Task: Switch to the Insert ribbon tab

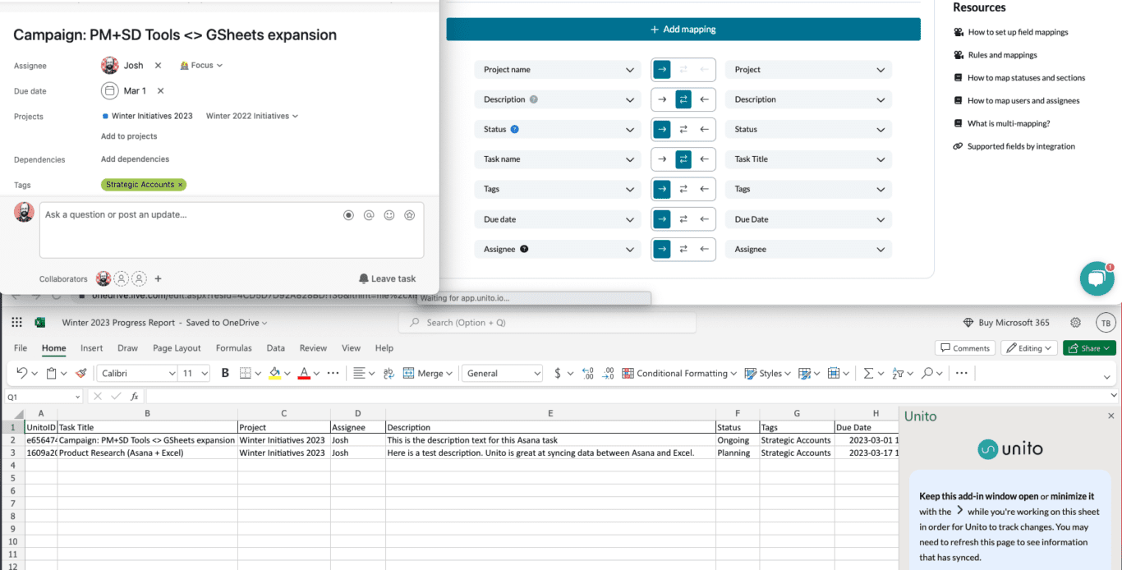Action: tap(92, 348)
